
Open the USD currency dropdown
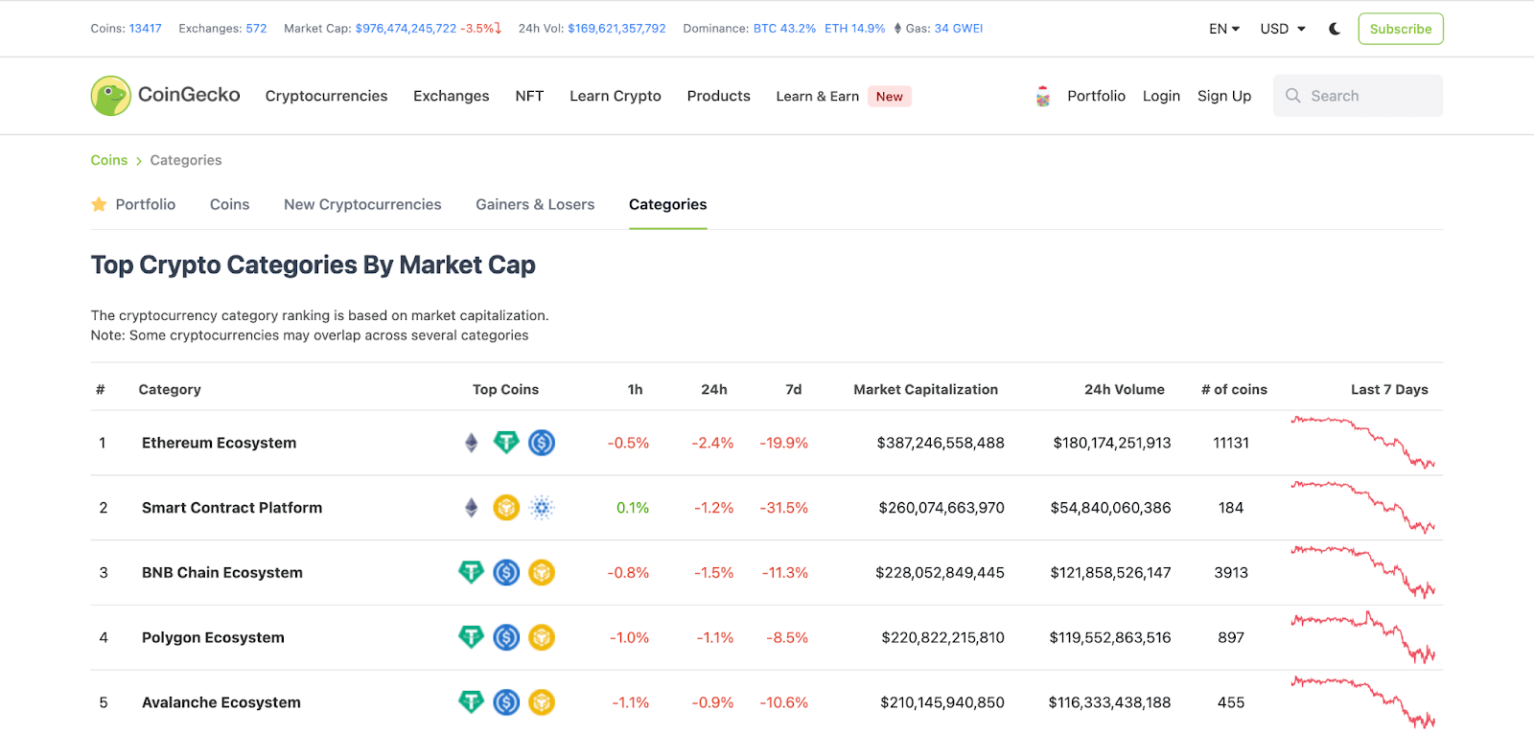(1283, 29)
